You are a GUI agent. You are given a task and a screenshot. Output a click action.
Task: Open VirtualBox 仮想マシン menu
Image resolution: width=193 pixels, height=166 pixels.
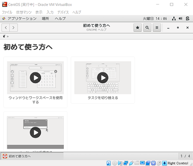[24, 12]
